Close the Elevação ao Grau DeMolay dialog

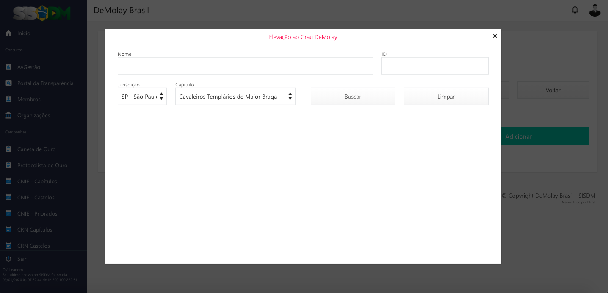(495, 36)
